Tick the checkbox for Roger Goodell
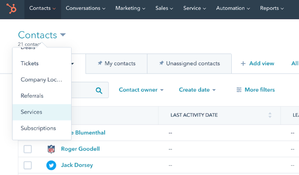 pos(28,149)
